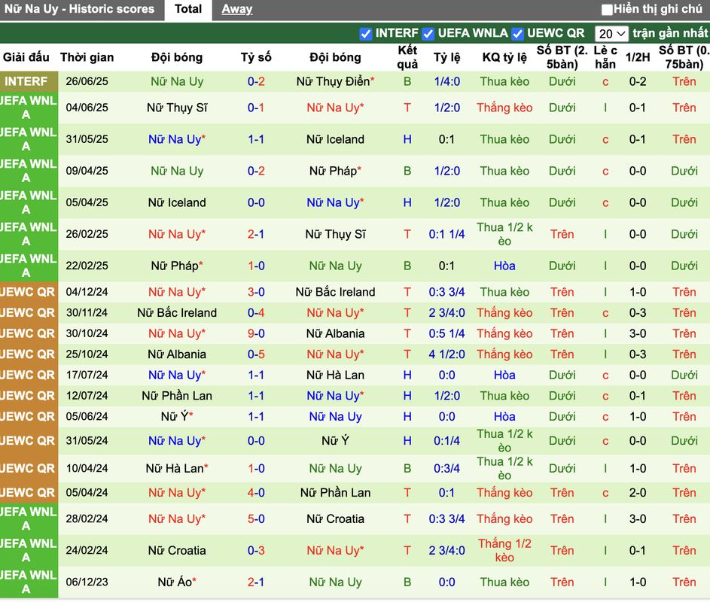Click half-time score 3-0 on 28/02/24 row
Image resolution: width=710 pixels, height=602 pixels.
(x=638, y=519)
